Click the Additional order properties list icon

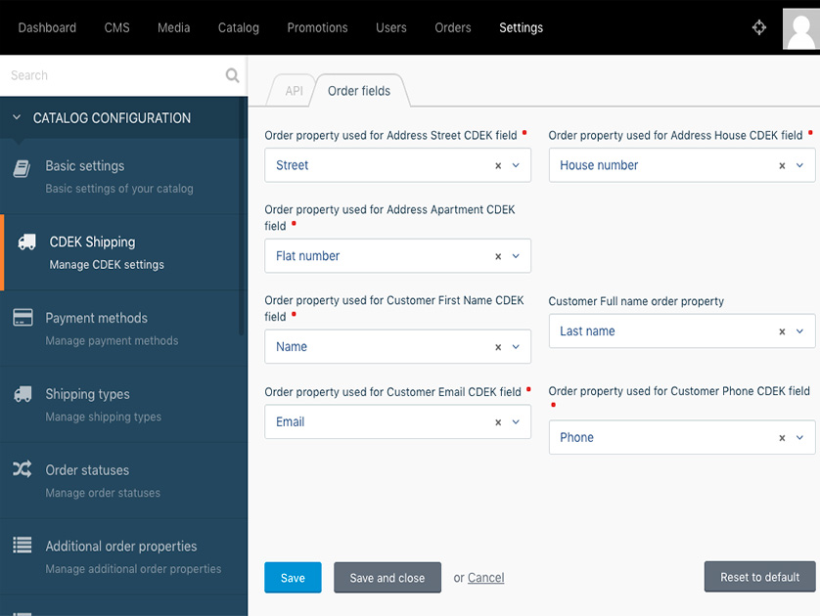point(22,545)
